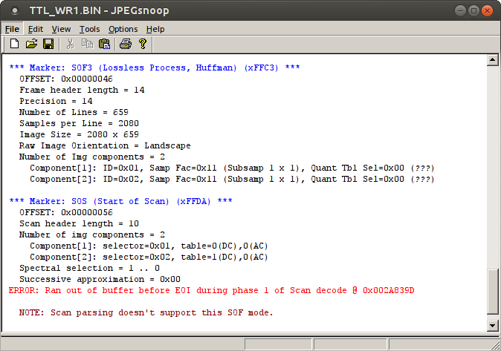
Task: Click the New document toolbar icon
Action: pyautogui.click(x=14, y=44)
